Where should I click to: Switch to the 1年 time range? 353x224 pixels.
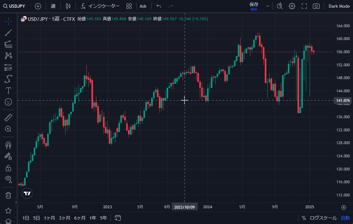click(x=92, y=218)
